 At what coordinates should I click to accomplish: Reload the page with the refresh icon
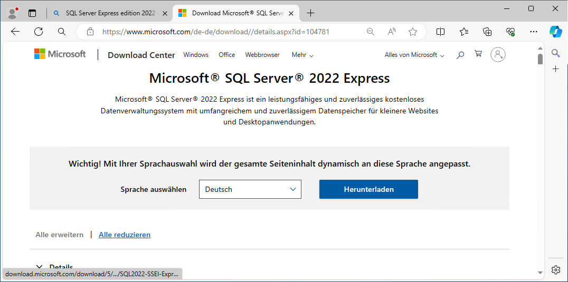click(39, 32)
